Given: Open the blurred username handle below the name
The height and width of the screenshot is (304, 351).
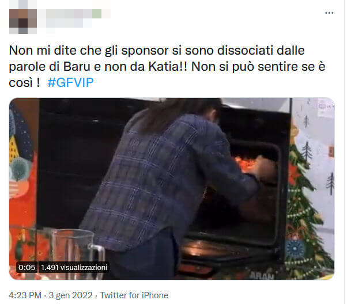Looking at the screenshot, I should [69, 23].
